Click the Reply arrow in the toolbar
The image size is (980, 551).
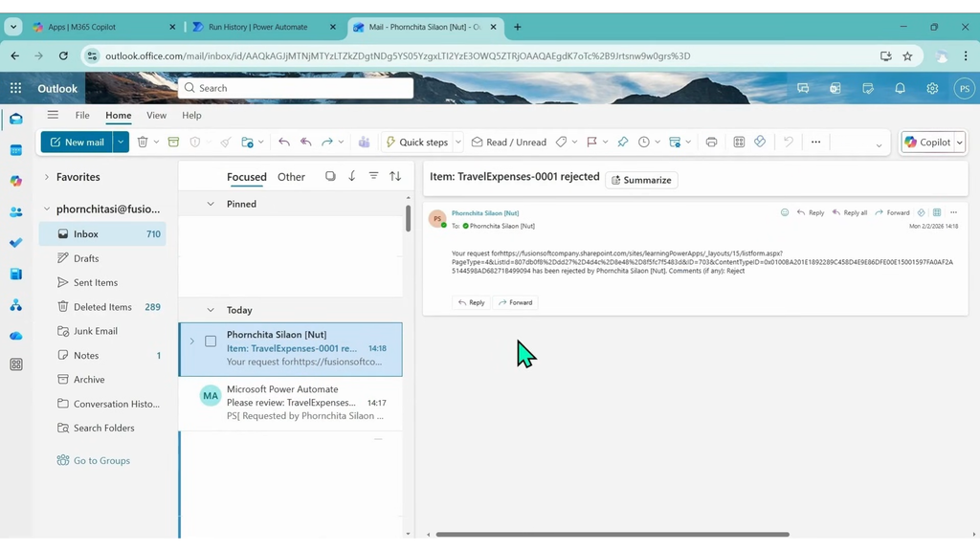(x=283, y=142)
